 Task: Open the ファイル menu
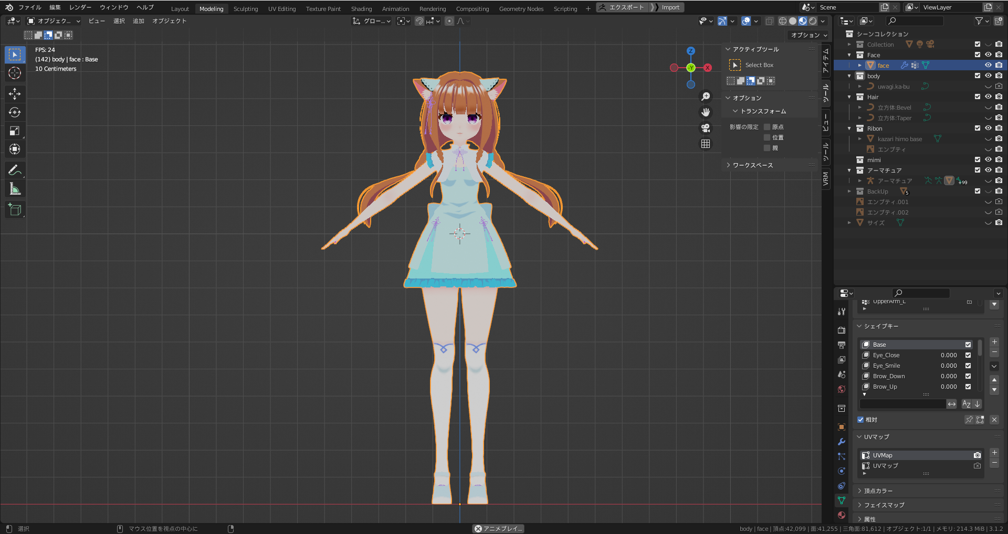[x=30, y=7]
